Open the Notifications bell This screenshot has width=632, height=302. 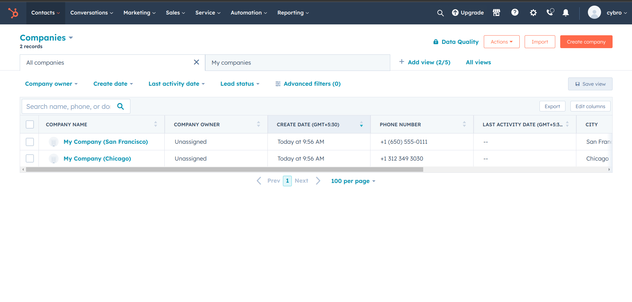point(565,13)
